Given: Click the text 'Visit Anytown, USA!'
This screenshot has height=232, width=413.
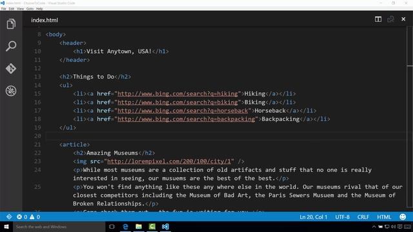Looking at the screenshot, I should pos(119,52).
